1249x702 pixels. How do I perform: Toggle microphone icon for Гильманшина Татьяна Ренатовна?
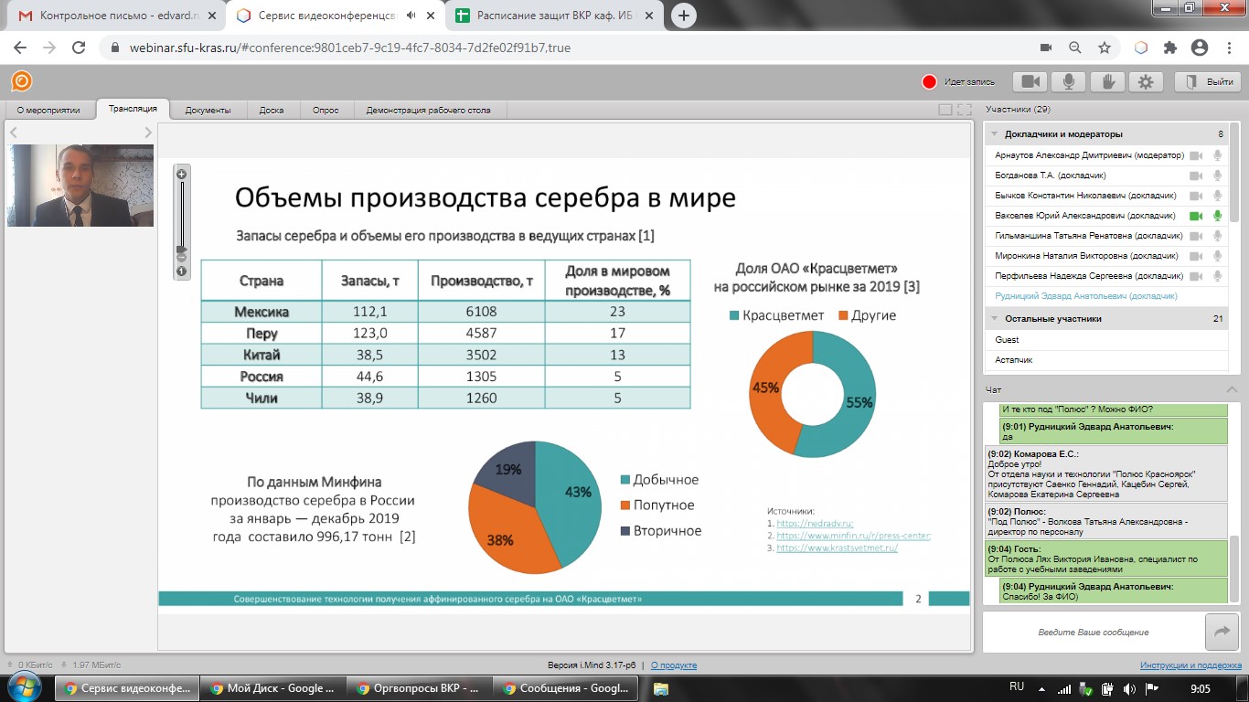click(x=1217, y=236)
